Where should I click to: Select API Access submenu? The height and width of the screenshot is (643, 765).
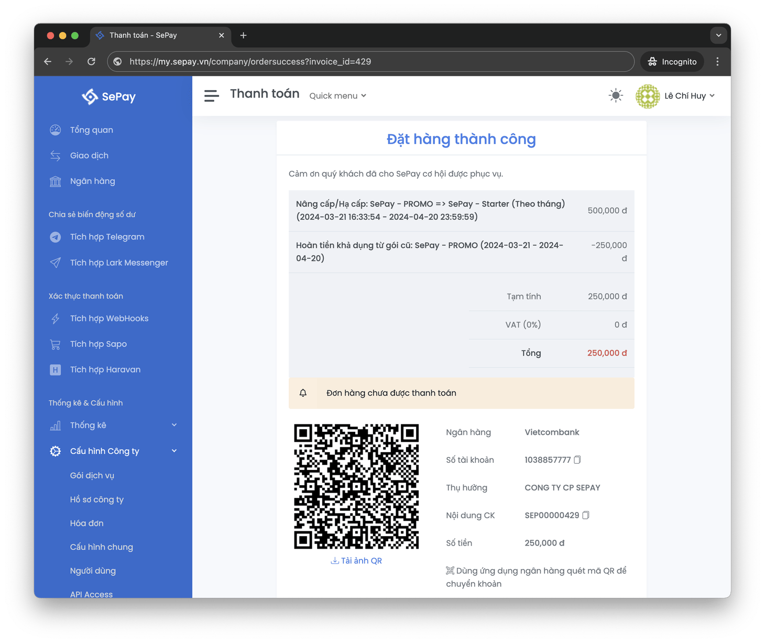[92, 594]
